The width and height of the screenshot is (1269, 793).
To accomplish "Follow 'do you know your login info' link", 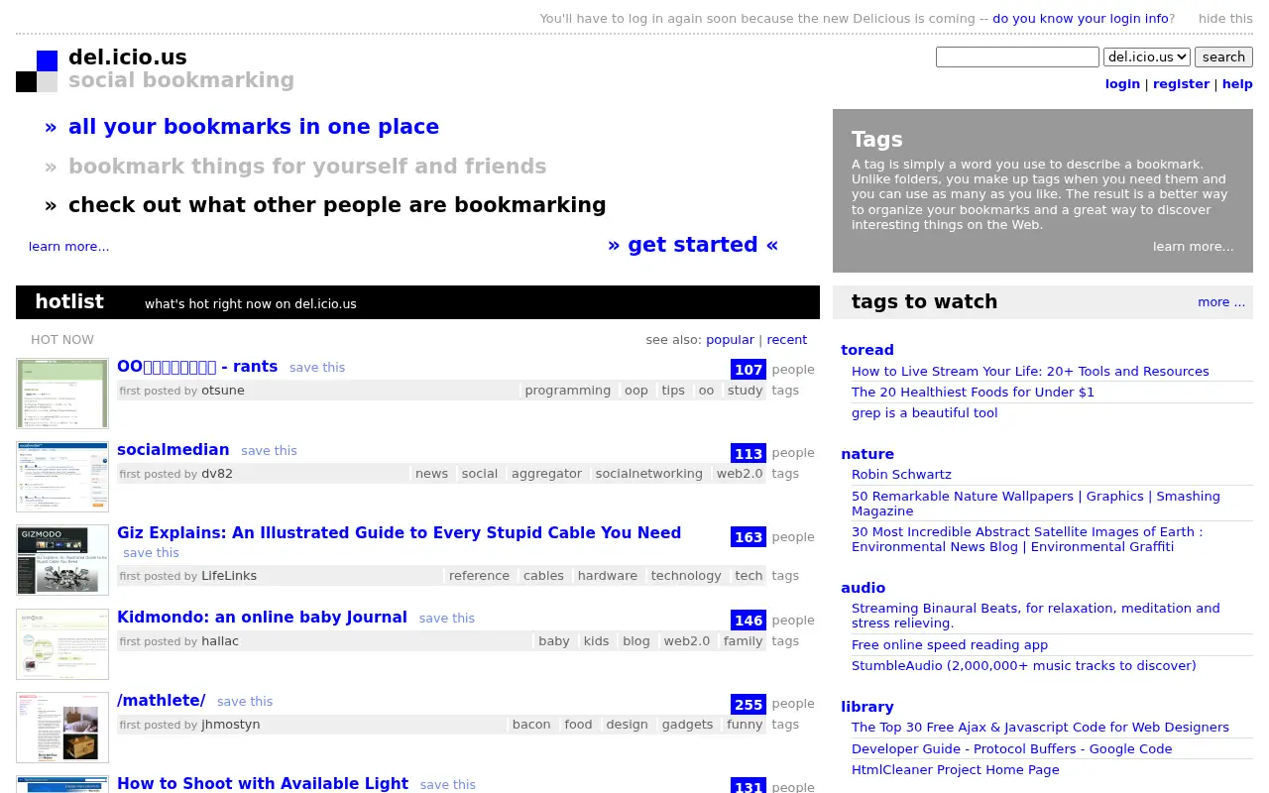I will pos(1081,18).
